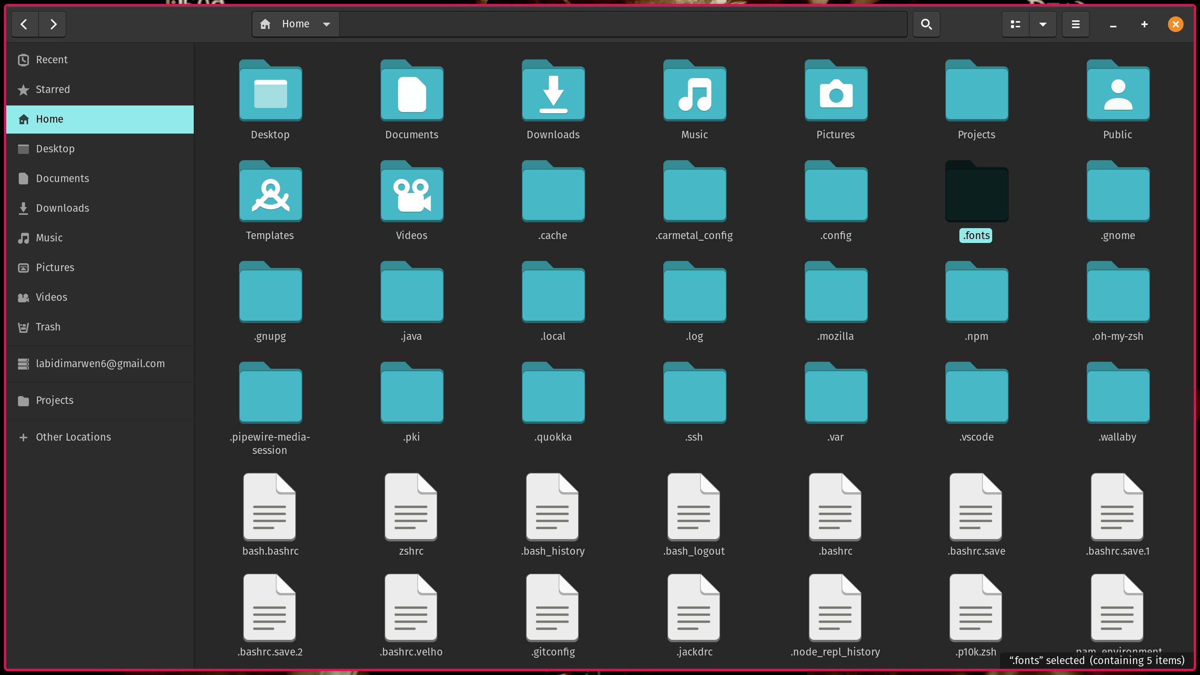Select the .bashrc file
The image size is (1200, 675).
click(x=835, y=507)
